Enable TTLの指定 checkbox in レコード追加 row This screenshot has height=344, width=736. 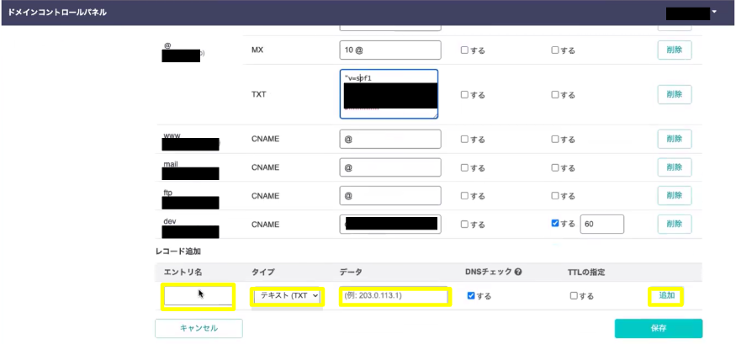pyautogui.click(x=574, y=296)
